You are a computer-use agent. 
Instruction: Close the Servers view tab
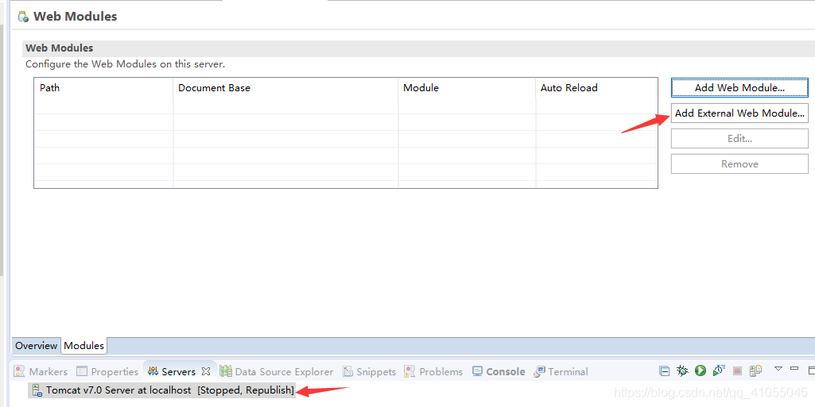[206, 371]
